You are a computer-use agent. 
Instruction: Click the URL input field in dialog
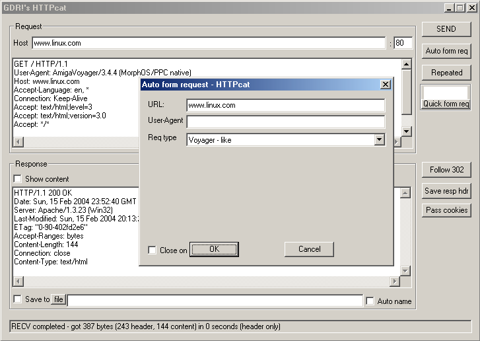click(285, 105)
